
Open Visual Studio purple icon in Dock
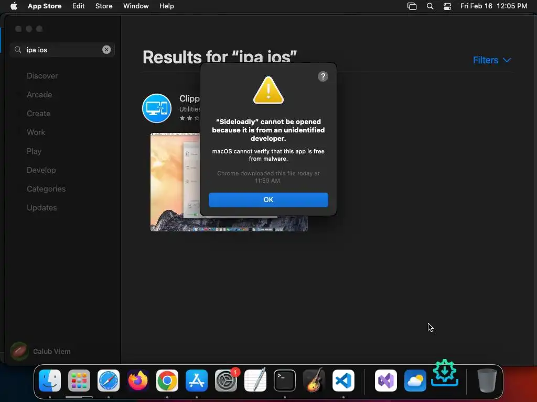386,381
